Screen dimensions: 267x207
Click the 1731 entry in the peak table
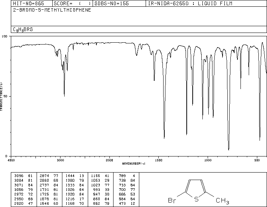44,189
